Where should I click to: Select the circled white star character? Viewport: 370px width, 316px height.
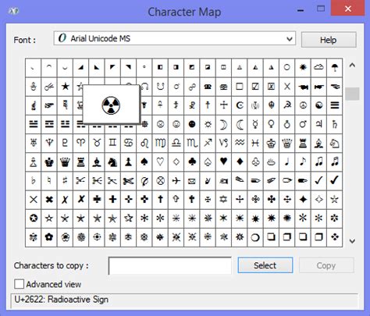[34, 218]
